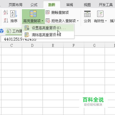This screenshot has width=115, height=115.
Task: Click the sort ascending A-Z icon
Action: click(x=5, y=12)
